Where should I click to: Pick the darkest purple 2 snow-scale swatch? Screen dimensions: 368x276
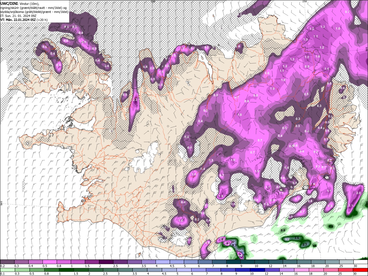click(106, 262)
